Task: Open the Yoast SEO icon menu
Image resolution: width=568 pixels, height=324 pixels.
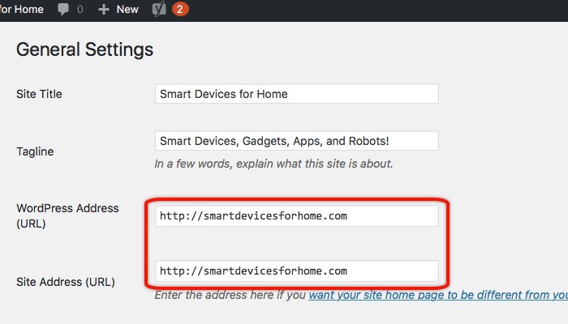Action: coord(157,10)
